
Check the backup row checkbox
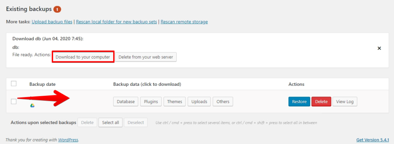14,101
